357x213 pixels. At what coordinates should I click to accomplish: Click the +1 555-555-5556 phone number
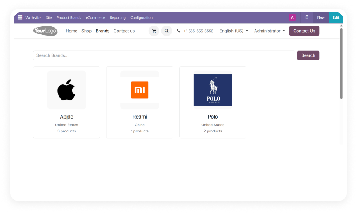tap(198, 31)
